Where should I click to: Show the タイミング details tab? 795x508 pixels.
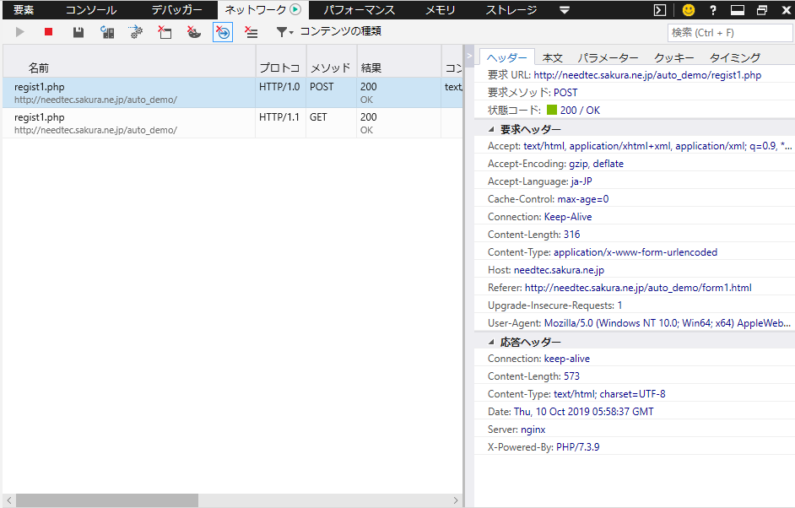tap(735, 57)
